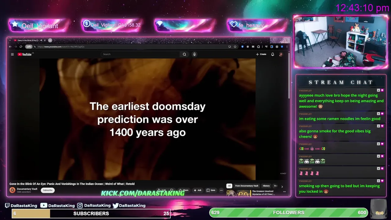Image resolution: width=391 pixels, height=220 pixels.
Task: Start voice search with the microphone
Action: tap(194, 54)
